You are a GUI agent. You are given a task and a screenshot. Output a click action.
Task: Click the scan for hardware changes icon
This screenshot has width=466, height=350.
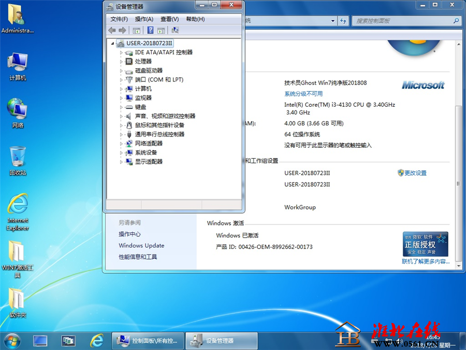(x=175, y=30)
